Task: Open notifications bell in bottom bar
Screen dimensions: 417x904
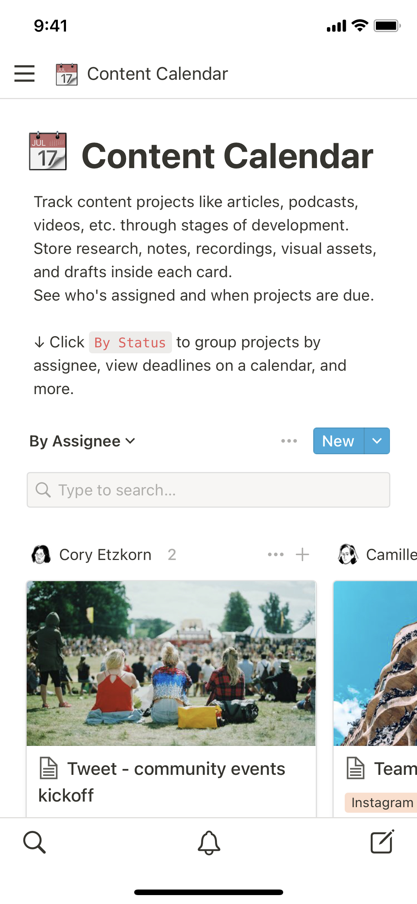Action: click(x=209, y=842)
